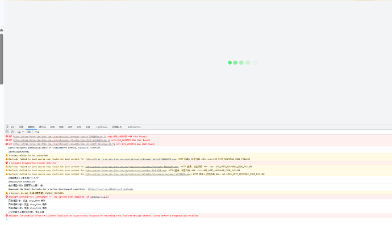Click the error icon beside SyntaxError message

[x=7, y=197]
